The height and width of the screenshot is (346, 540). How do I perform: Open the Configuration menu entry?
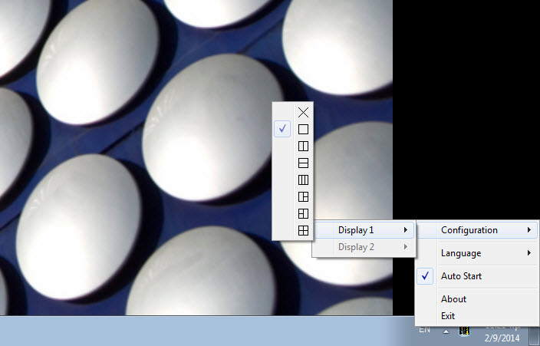[476, 230]
